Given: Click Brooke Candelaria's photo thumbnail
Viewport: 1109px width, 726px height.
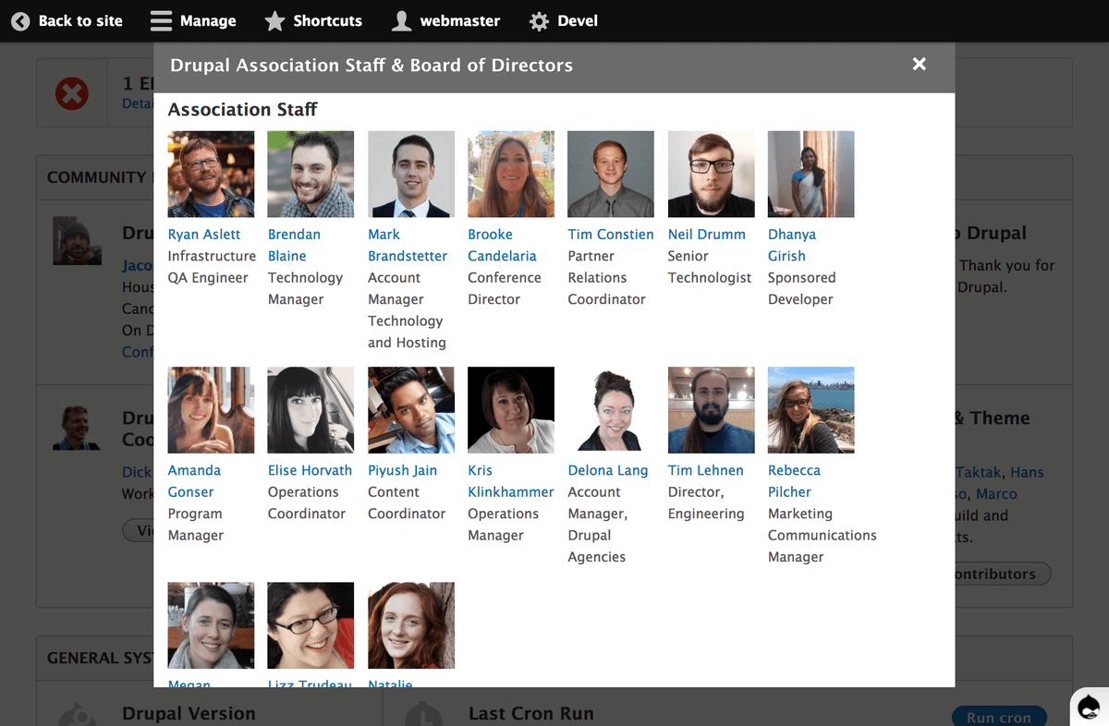Looking at the screenshot, I should (x=511, y=174).
